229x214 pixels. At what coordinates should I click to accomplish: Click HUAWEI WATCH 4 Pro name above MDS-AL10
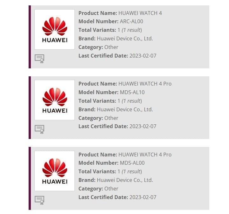pyautogui.click(x=145, y=84)
